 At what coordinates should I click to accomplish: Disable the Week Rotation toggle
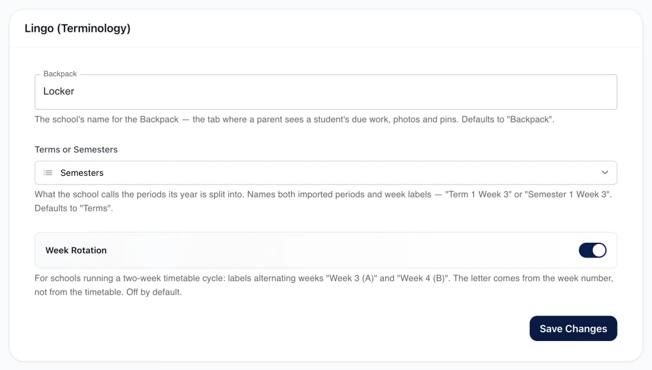point(593,250)
